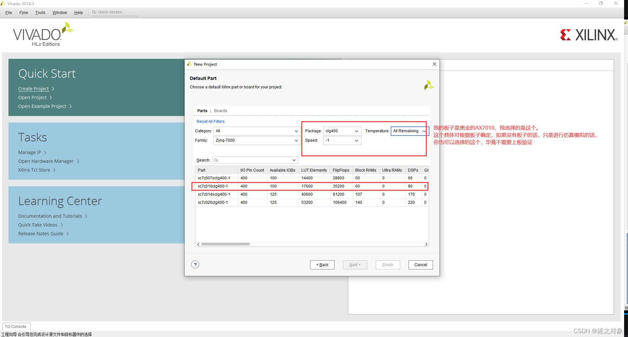Click the Manage IP link
Image resolution: width=628 pixels, height=337 pixels.
click(30, 152)
